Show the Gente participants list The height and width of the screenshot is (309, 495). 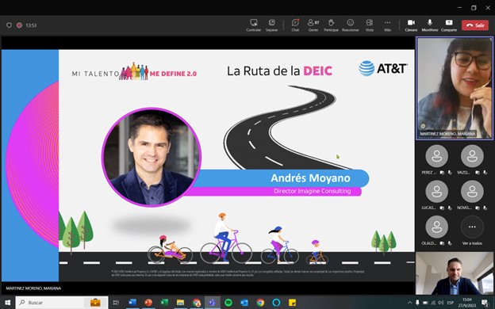click(x=313, y=25)
